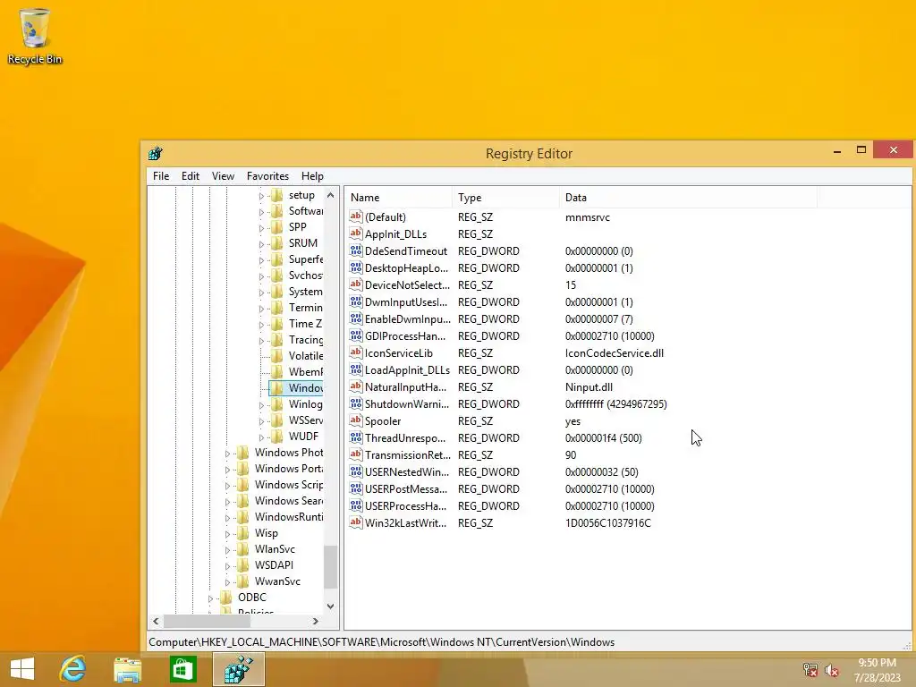This screenshot has height=687, width=916.
Task: Select the ShutdownWarni... value
Action: (x=407, y=403)
